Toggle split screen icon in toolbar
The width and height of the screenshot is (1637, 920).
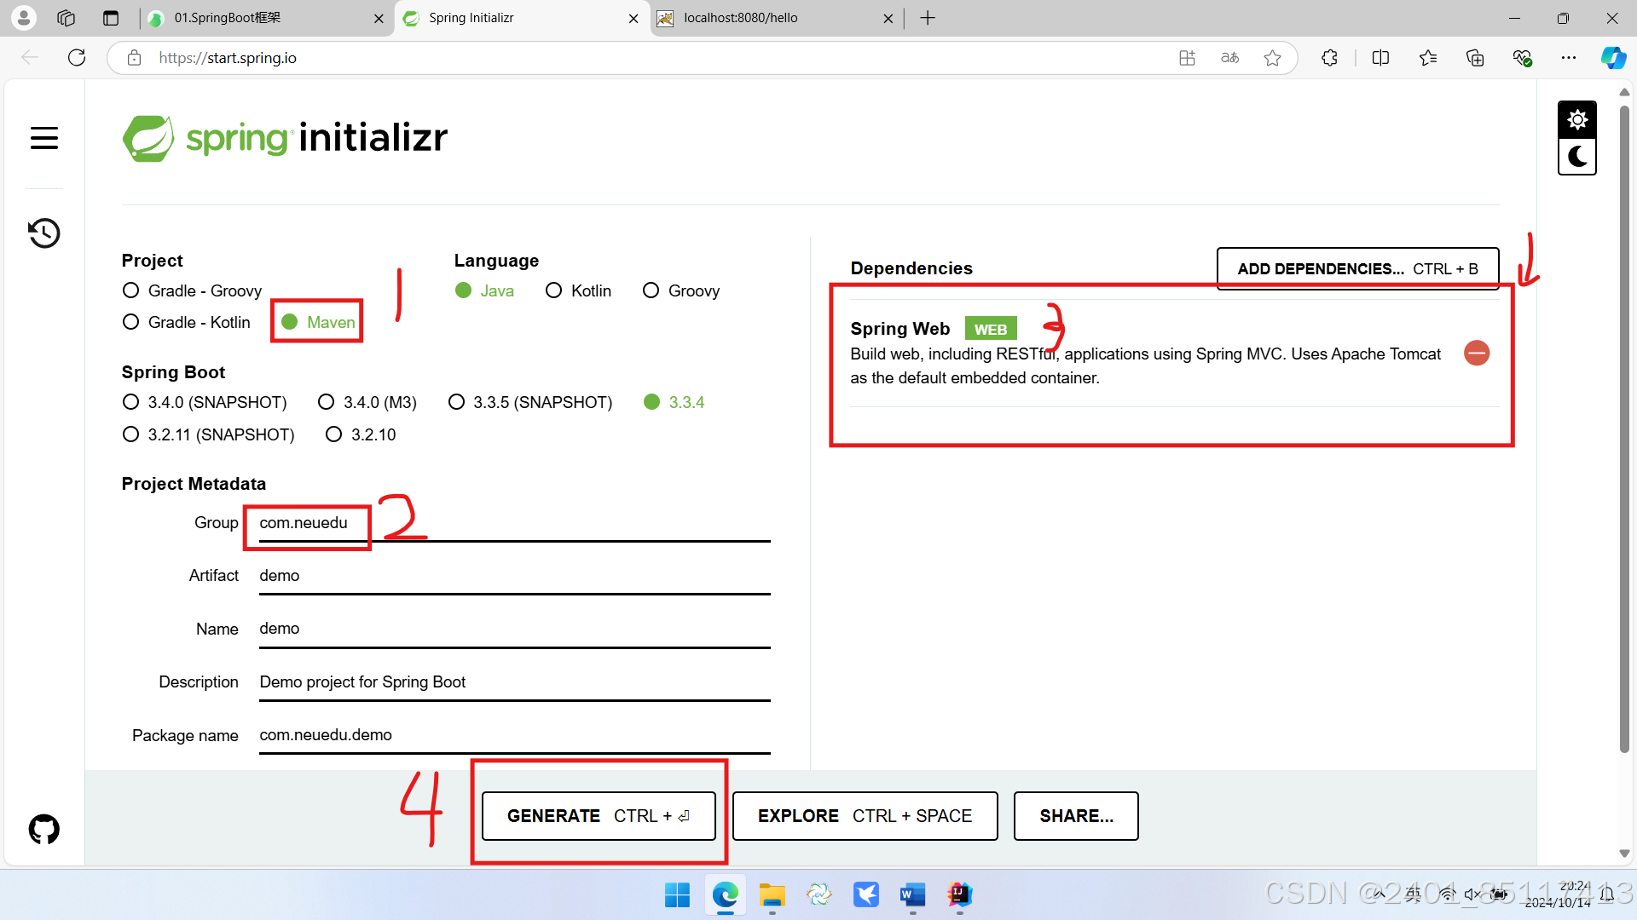click(1380, 58)
